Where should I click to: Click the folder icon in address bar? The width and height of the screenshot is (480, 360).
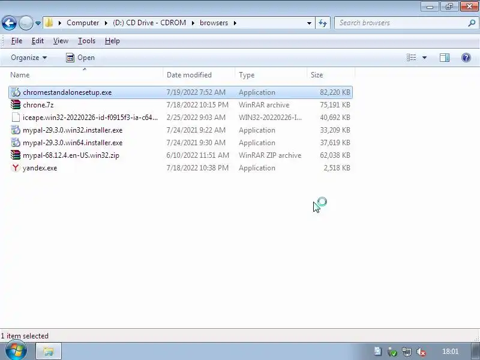(x=49, y=23)
